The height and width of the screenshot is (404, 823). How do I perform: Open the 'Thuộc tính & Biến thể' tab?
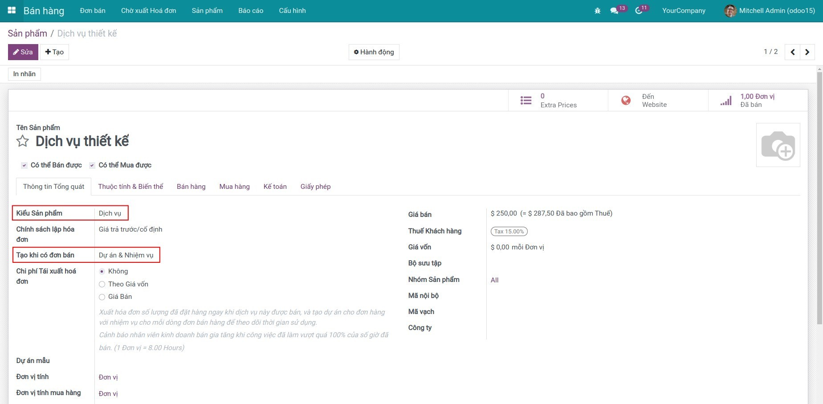click(x=130, y=187)
